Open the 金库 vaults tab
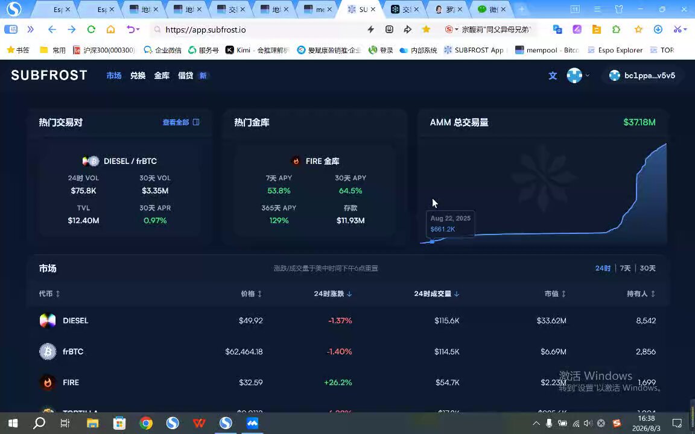695x434 pixels. point(162,75)
